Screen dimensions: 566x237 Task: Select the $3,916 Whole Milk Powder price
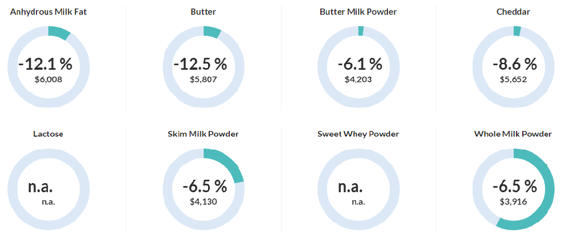click(x=513, y=201)
